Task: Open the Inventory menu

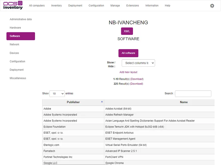Action: point(56,6)
